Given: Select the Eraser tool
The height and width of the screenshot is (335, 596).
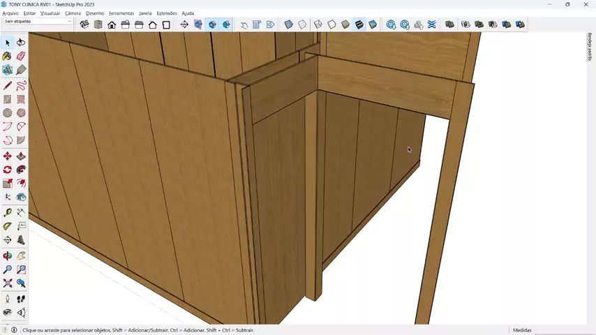Looking at the screenshot, I should tap(21, 56).
